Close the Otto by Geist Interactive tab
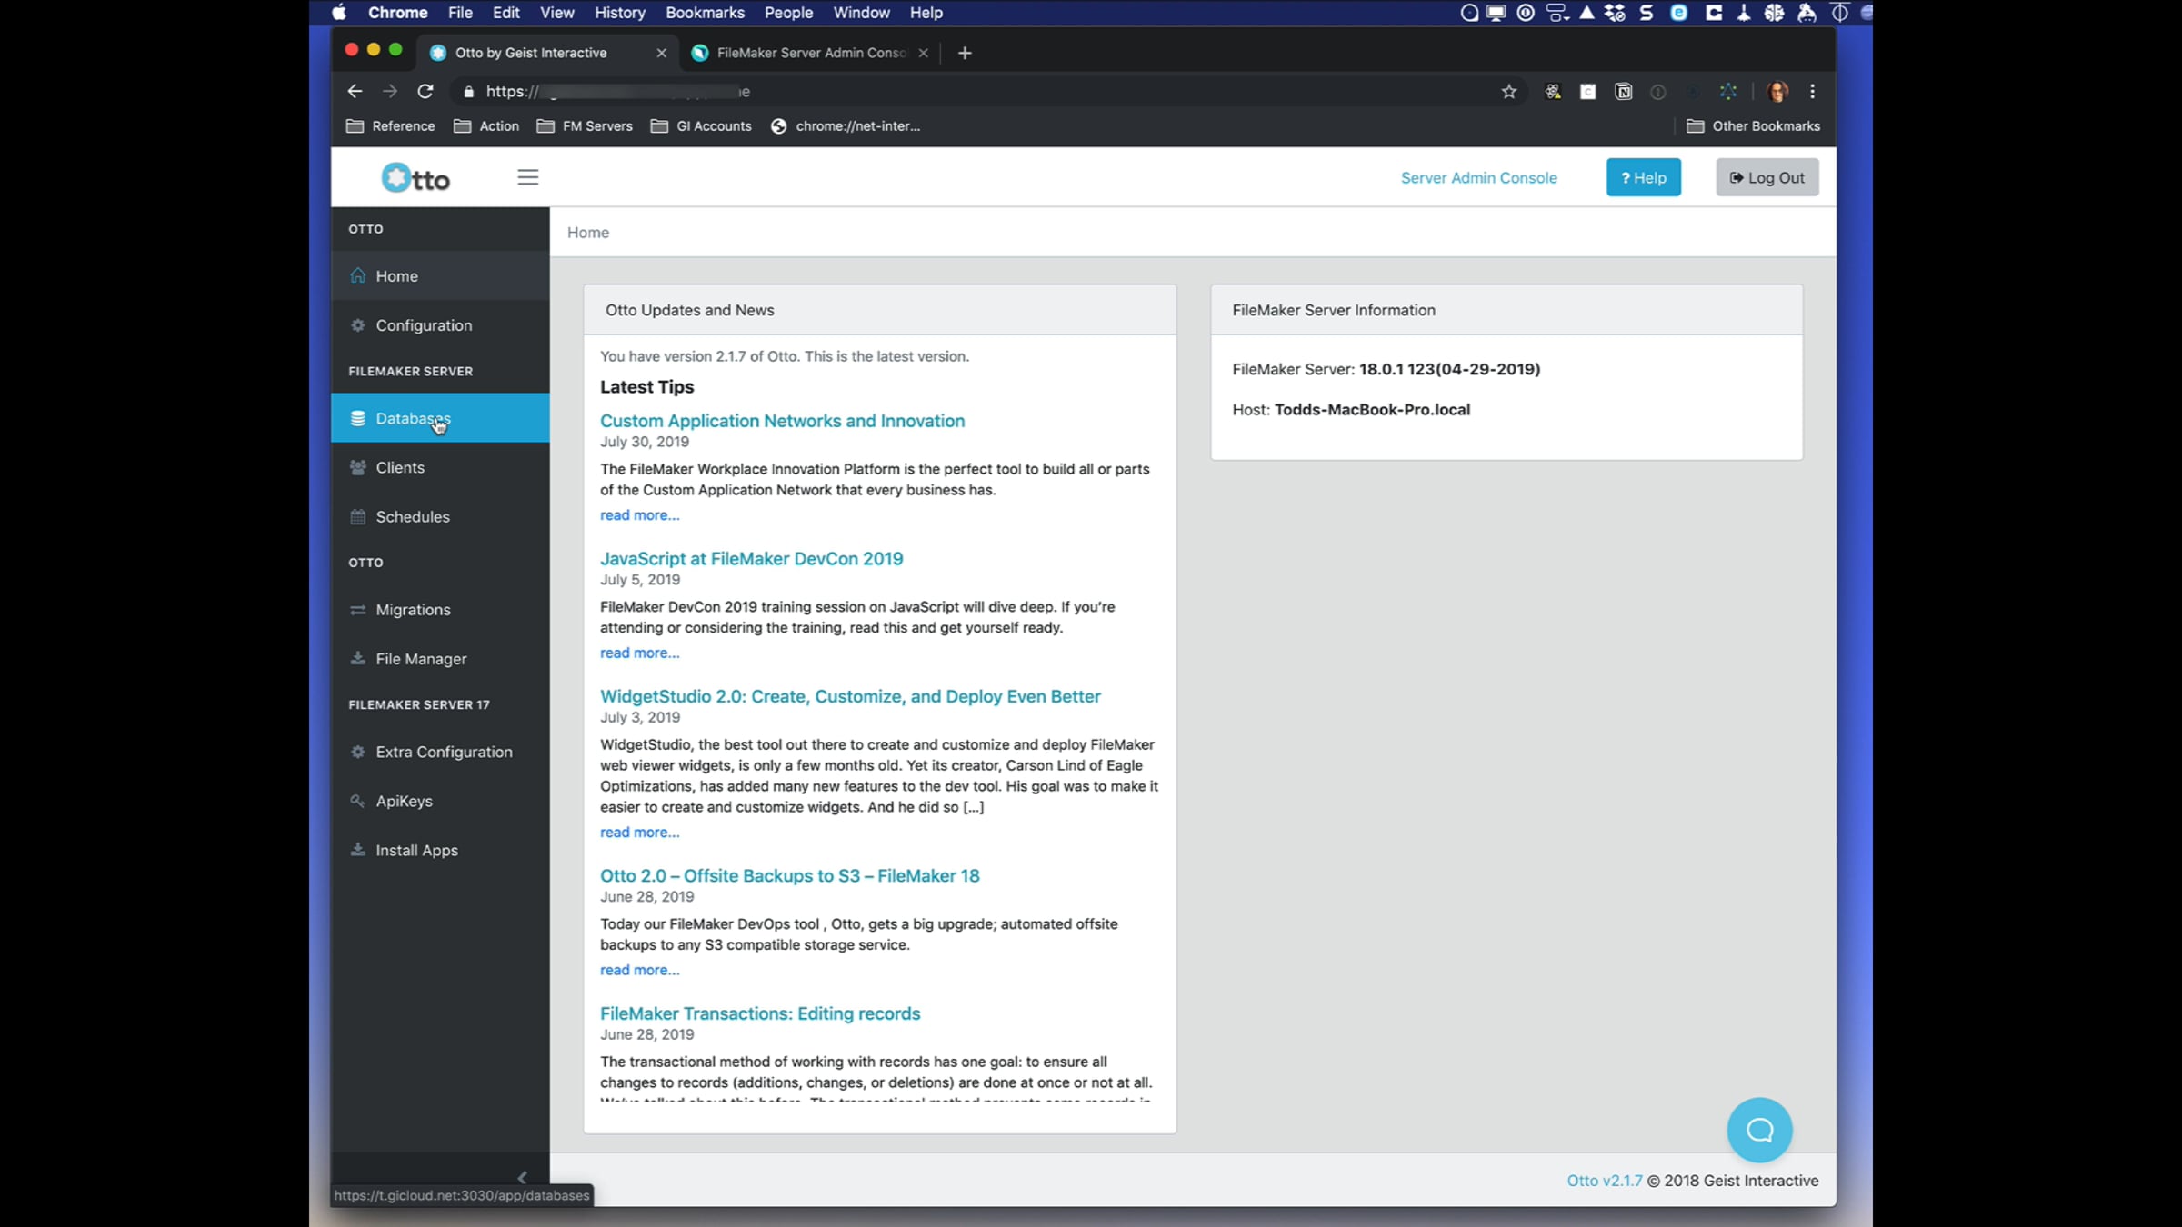 coord(661,53)
